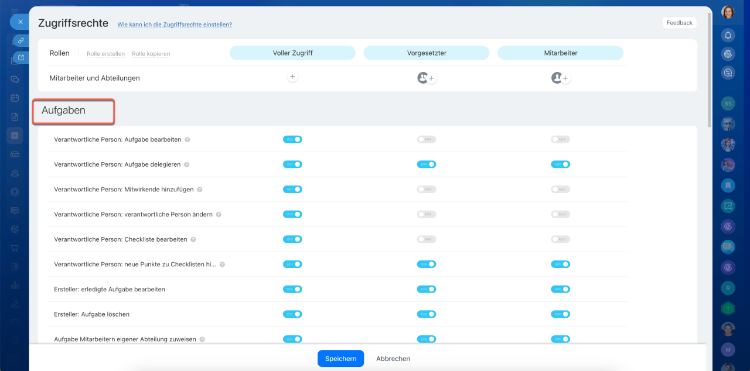Screen dimensions: 750x371
Task: Click 'Ersteller: Aufgabe löschen' row label
Action: coord(91,314)
